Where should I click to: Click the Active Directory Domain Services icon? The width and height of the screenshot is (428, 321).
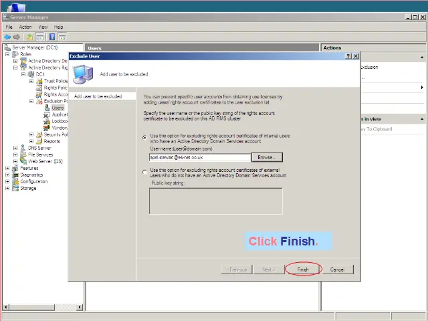point(23,61)
